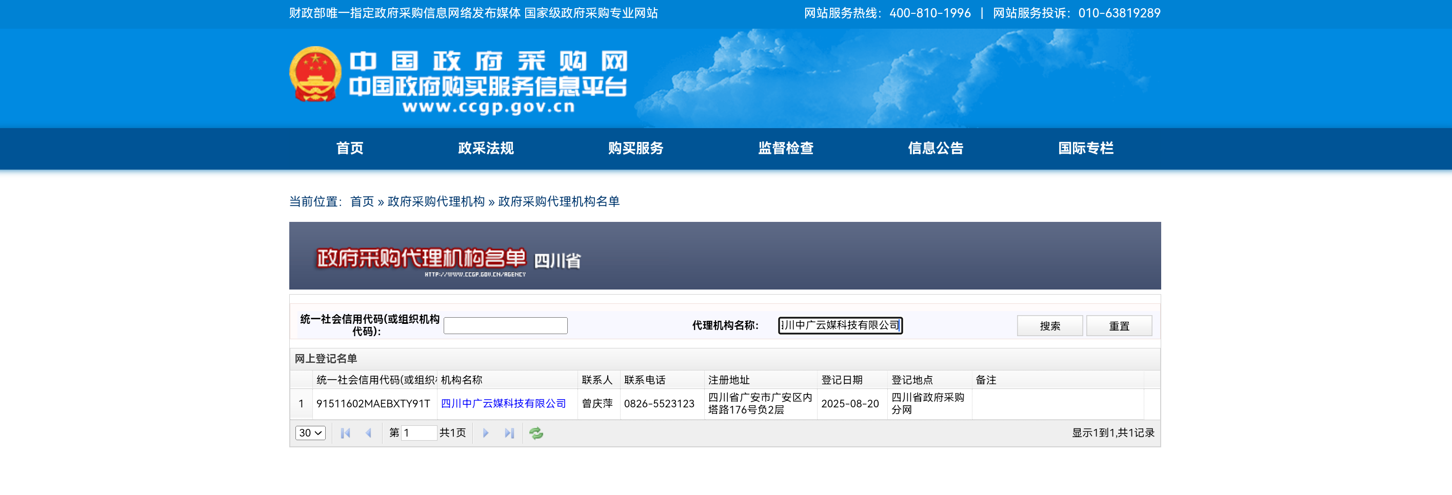Open 首页 navigation menu item
1452x495 pixels.
click(x=350, y=148)
